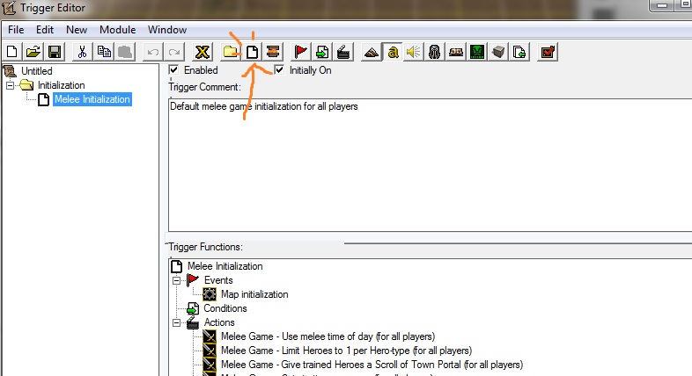This screenshot has height=376, width=692.
Task: Open the Terrain Editor module icon
Action: (372, 52)
